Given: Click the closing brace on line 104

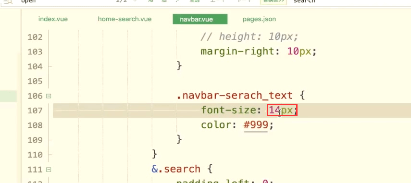Looking at the screenshot, I should [179, 66].
